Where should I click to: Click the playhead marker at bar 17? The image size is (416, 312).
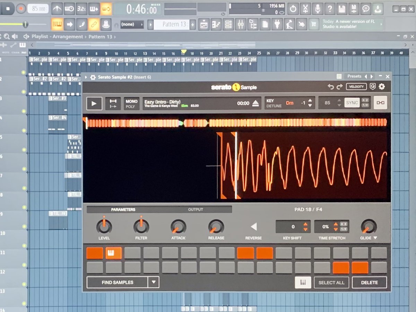tap(184, 52)
